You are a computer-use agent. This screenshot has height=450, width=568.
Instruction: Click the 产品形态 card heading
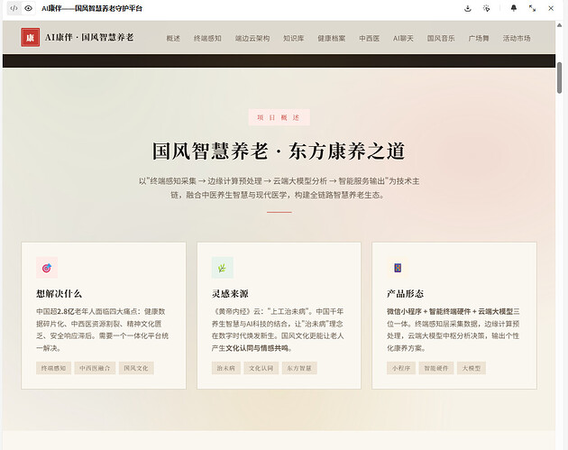tap(405, 293)
